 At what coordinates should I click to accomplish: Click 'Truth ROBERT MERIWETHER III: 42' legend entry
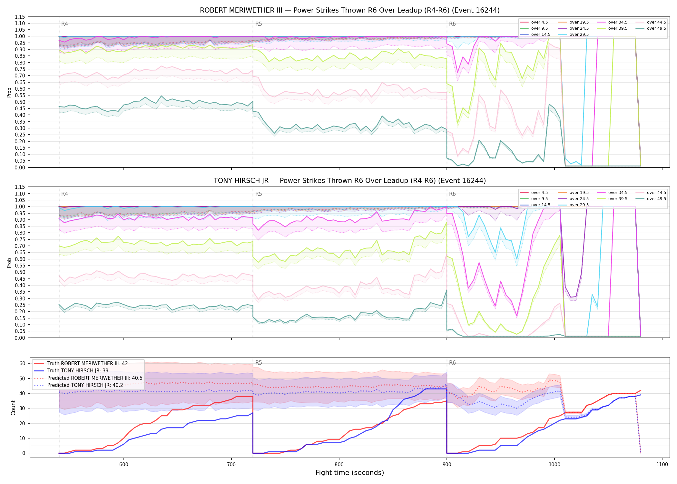click(81, 364)
